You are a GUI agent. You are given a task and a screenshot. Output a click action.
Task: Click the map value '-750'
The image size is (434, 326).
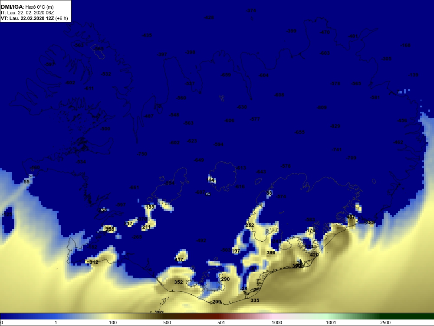142,154
